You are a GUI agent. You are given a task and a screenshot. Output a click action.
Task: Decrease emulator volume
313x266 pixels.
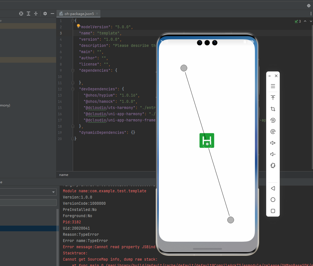[273, 154]
